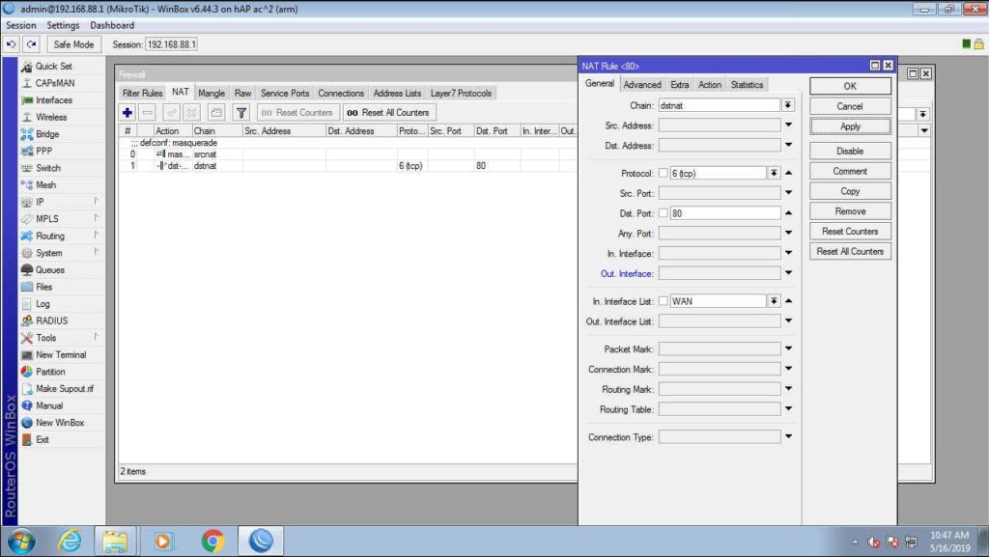The width and height of the screenshot is (989, 557).
Task: Open Files sidebar entry
Action: (x=43, y=287)
